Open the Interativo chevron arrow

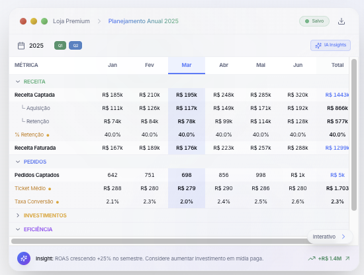click(343, 237)
